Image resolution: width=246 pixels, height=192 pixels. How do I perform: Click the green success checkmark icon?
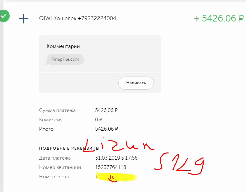5,16
